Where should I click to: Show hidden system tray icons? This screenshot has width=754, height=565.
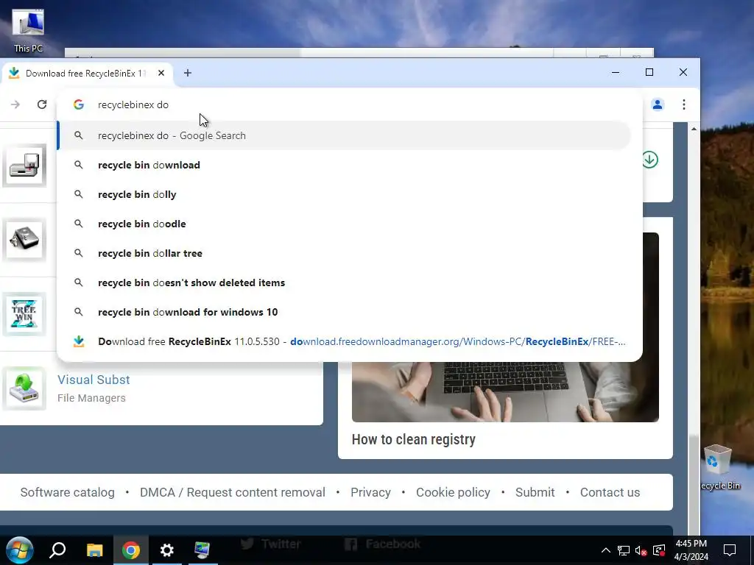(606, 550)
